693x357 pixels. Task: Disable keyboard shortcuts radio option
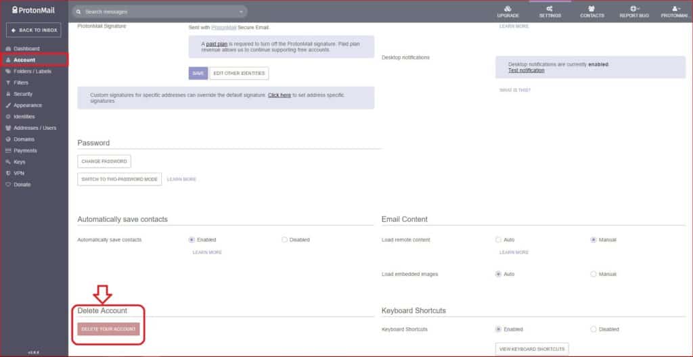pyautogui.click(x=594, y=329)
